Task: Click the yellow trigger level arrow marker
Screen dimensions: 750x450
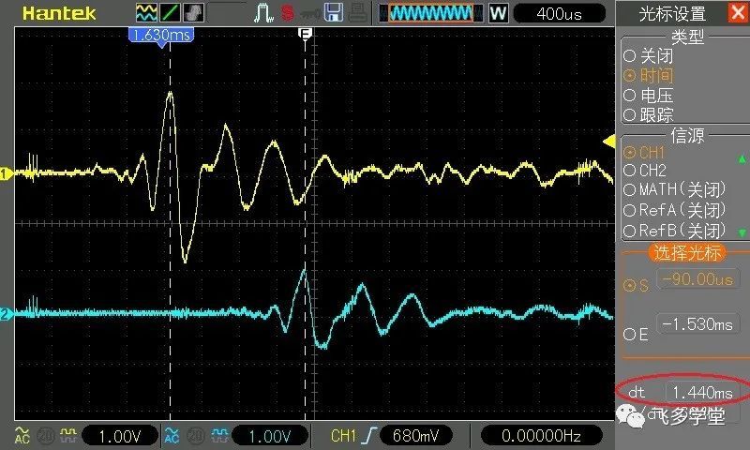Action: 608,142
